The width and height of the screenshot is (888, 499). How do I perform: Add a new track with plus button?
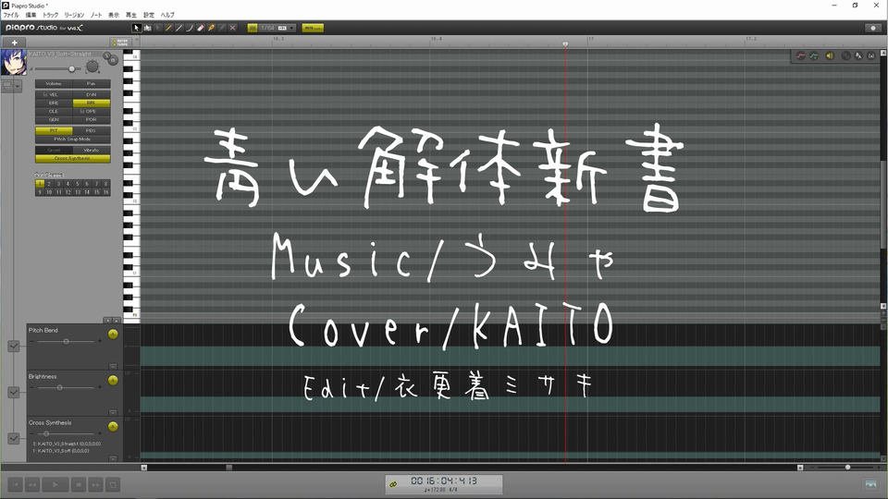pyautogui.click(x=14, y=43)
